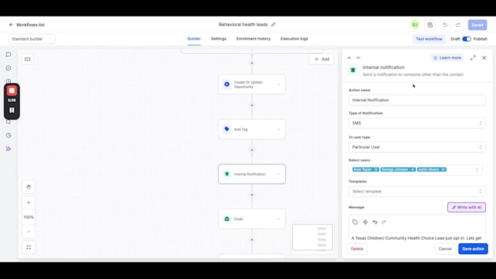Click the Saved button
496x279 pixels.
point(477,25)
